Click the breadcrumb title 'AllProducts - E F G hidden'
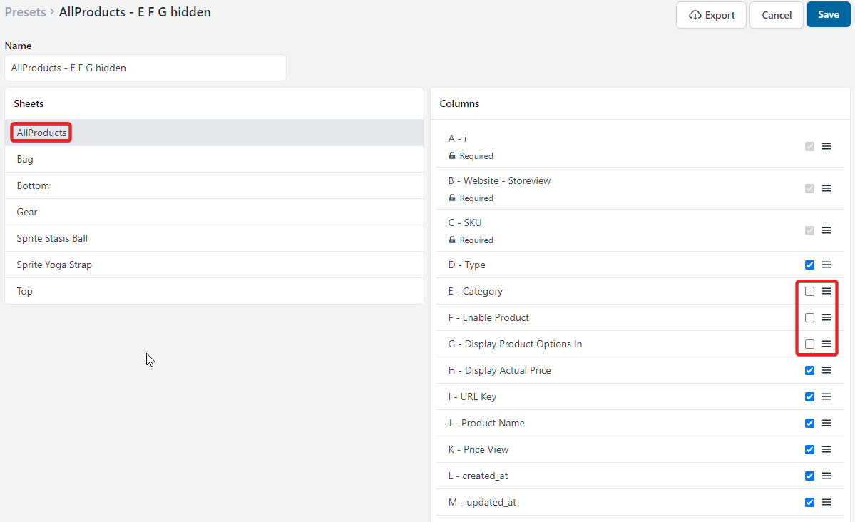Image resolution: width=855 pixels, height=522 pixels. point(135,12)
